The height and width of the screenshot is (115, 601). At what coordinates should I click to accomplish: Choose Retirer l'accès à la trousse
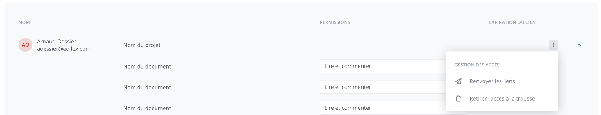(502, 99)
